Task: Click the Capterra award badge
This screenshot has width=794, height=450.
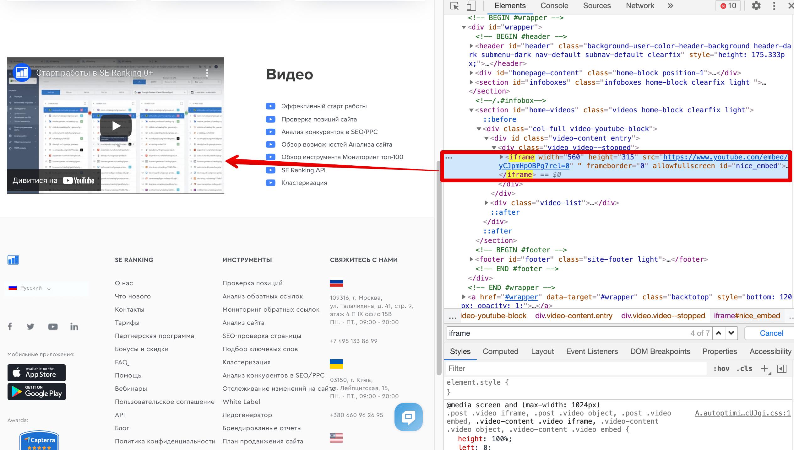Action: pyautogui.click(x=39, y=441)
